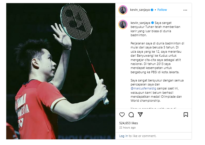Open kevin_sanjaya username in header
This screenshot has width=205, height=145.
coord(140,10)
